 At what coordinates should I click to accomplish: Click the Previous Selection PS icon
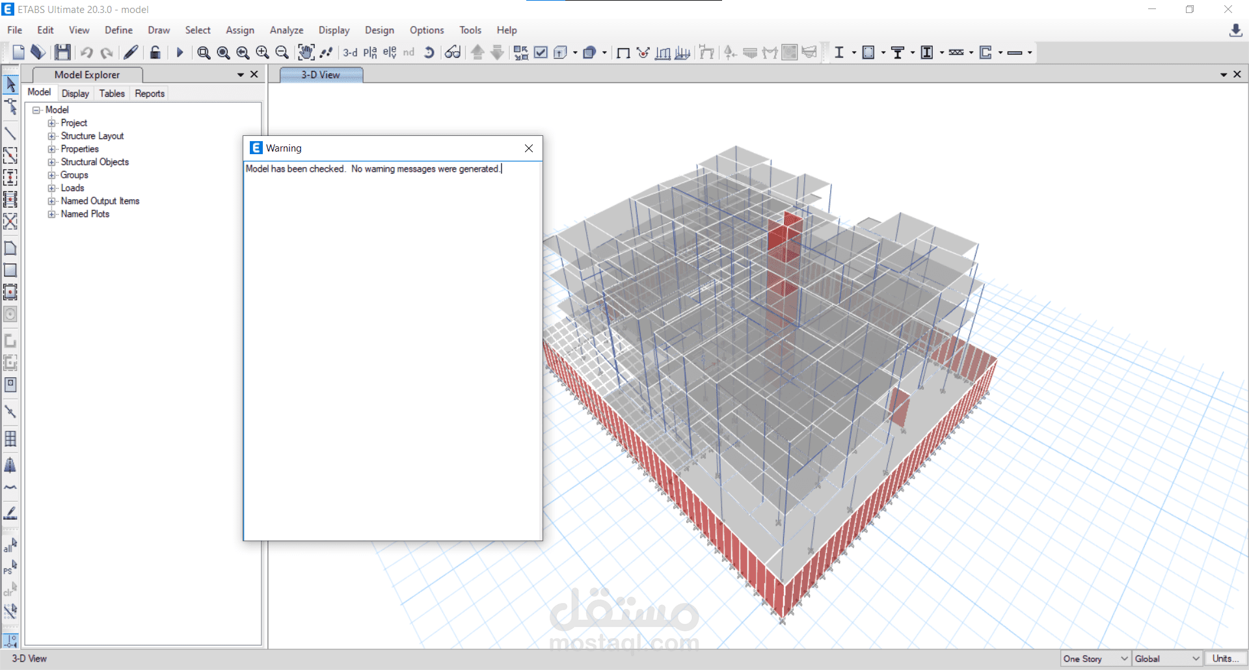(10, 567)
